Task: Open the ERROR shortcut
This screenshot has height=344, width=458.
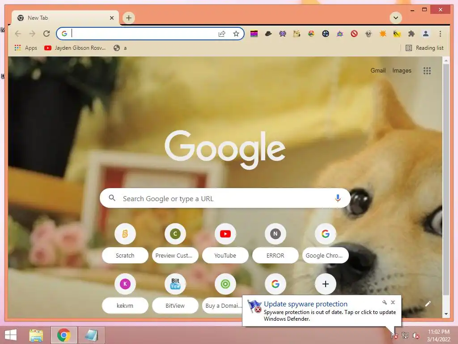Action: click(x=275, y=243)
